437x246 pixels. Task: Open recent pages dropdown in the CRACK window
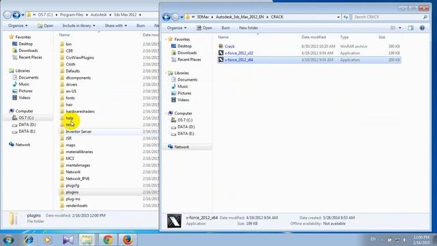click(182, 17)
